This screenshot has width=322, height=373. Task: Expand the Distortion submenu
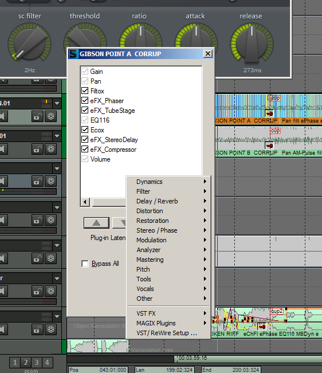pos(168,211)
